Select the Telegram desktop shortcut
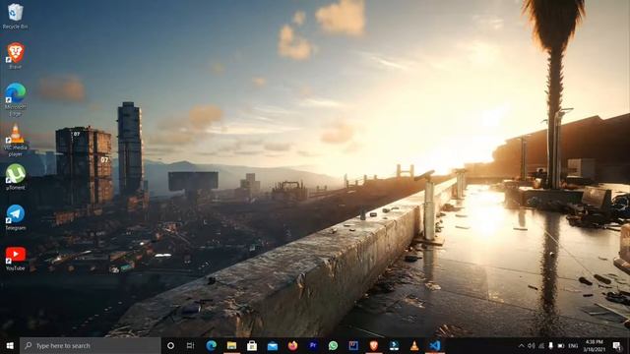 (x=16, y=217)
